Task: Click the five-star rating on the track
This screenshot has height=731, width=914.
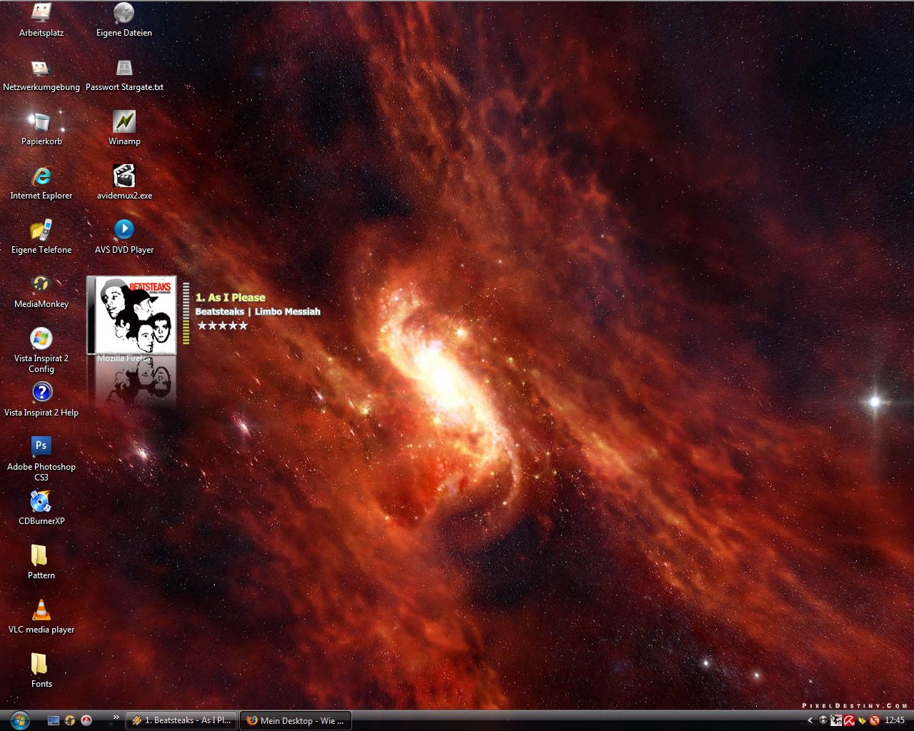Action: tap(222, 326)
